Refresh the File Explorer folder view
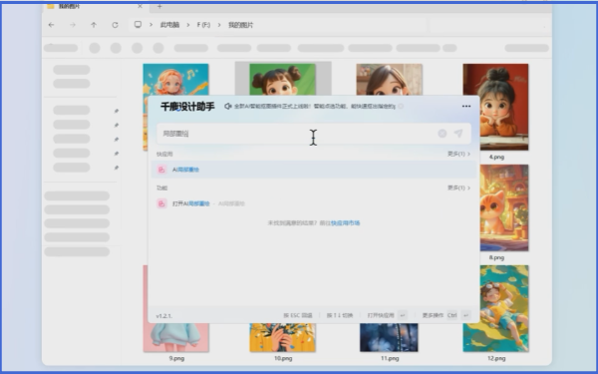Screen dimensions: 598x374 [115, 25]
